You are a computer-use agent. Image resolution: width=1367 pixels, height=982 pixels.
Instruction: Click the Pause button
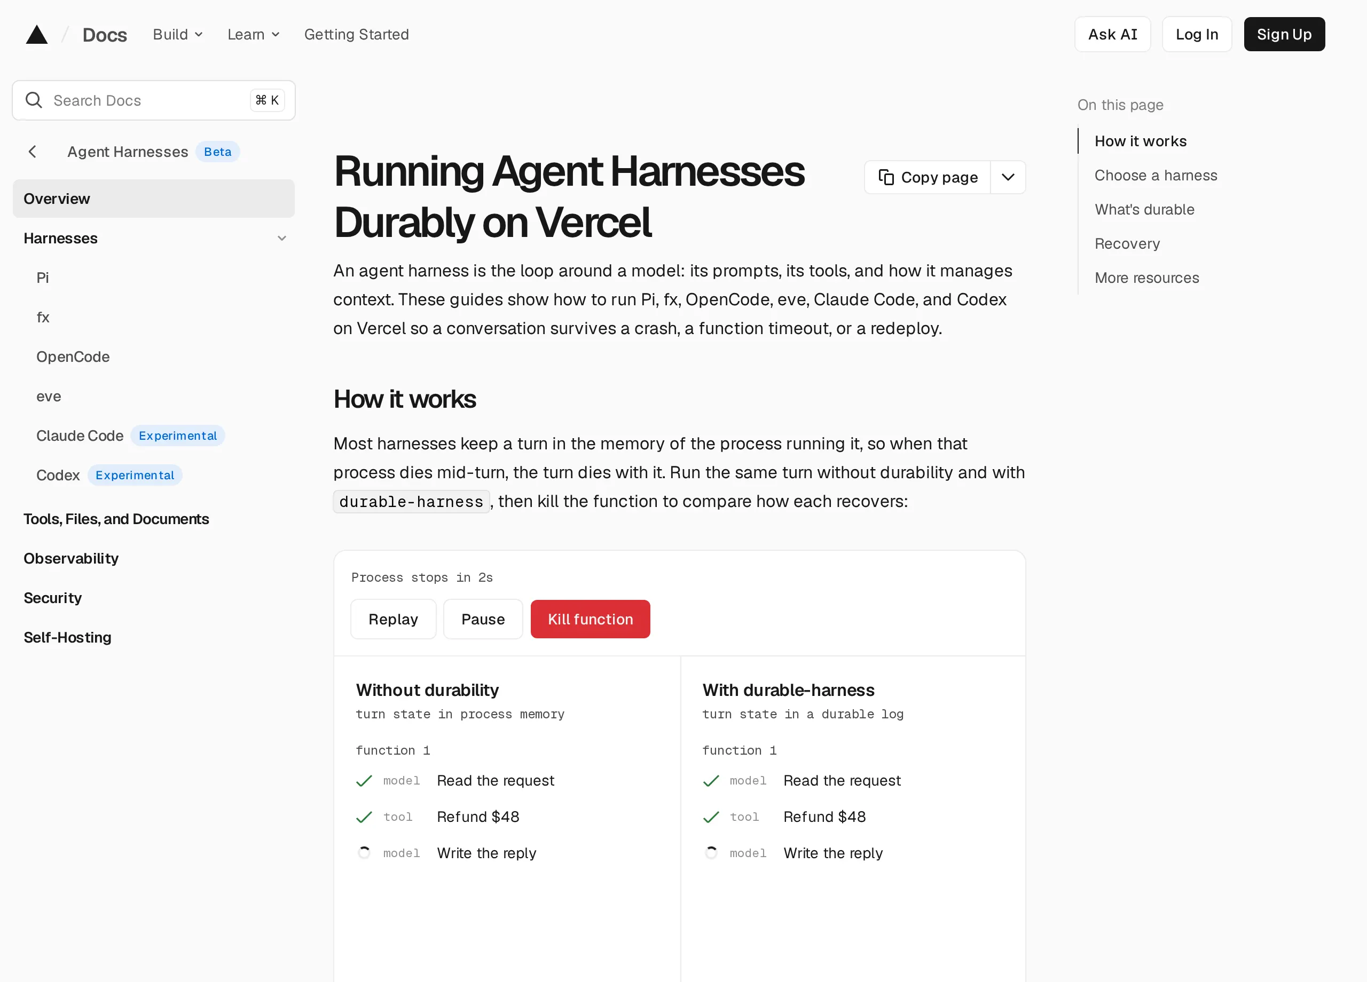pyautogui.click(x=483, y=619)
